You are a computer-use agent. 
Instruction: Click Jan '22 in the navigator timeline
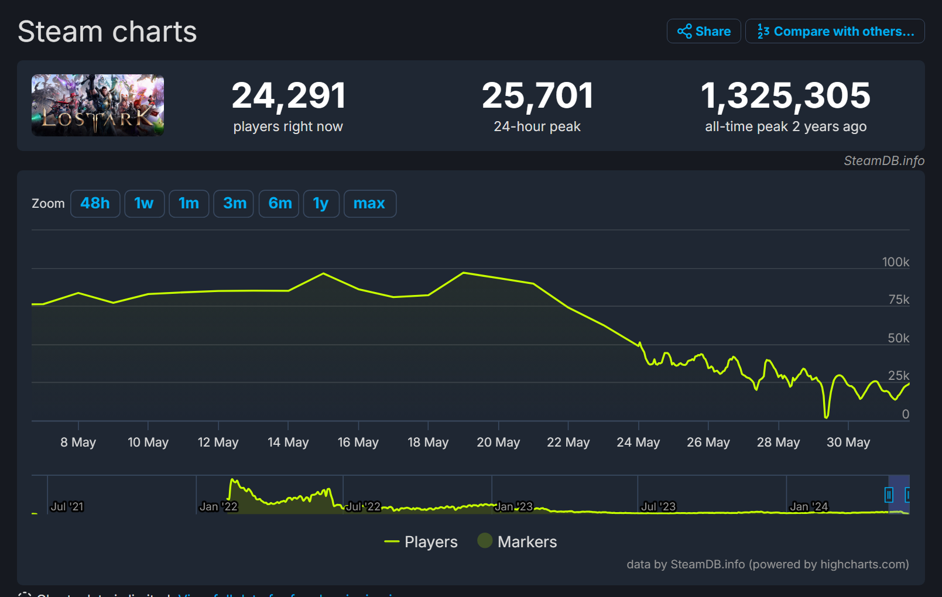(x=218, y=506)
